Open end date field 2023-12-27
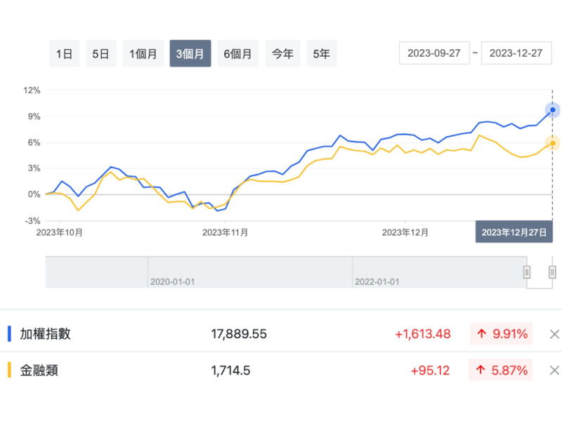 516,53
